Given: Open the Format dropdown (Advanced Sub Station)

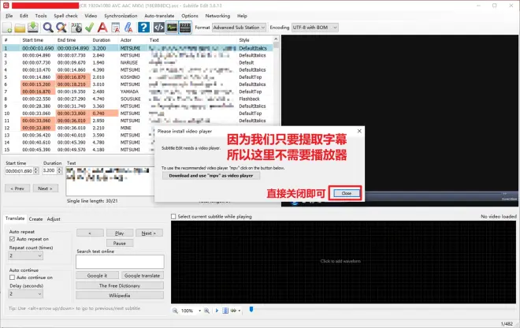Looking at the screenshot, I should (239, 28).
